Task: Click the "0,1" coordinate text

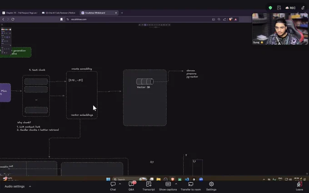Action: click(152, 162)
